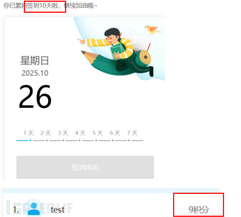Viewport: 241px width, 217px height.
Task: Click the grayed 签到成功 button
Action: 85,167
